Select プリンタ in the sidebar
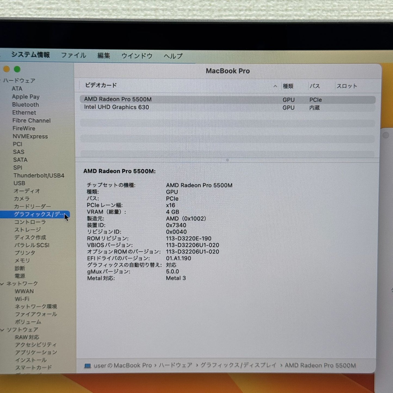This screenshot has width=393, height=393. coord(25,253)
